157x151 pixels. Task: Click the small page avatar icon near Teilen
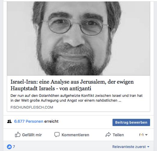pyautogui.click(x=141, y=135)
